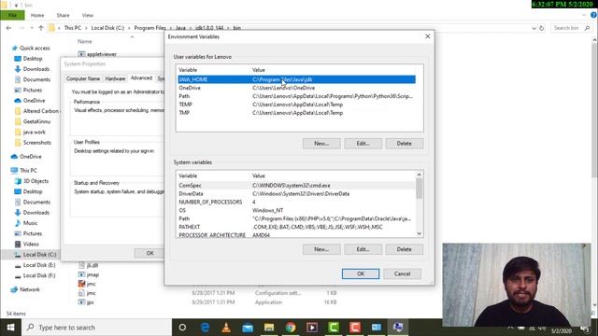Click Delete under System variables
Viewport: 598px width, 336px height.
(404, 249)
